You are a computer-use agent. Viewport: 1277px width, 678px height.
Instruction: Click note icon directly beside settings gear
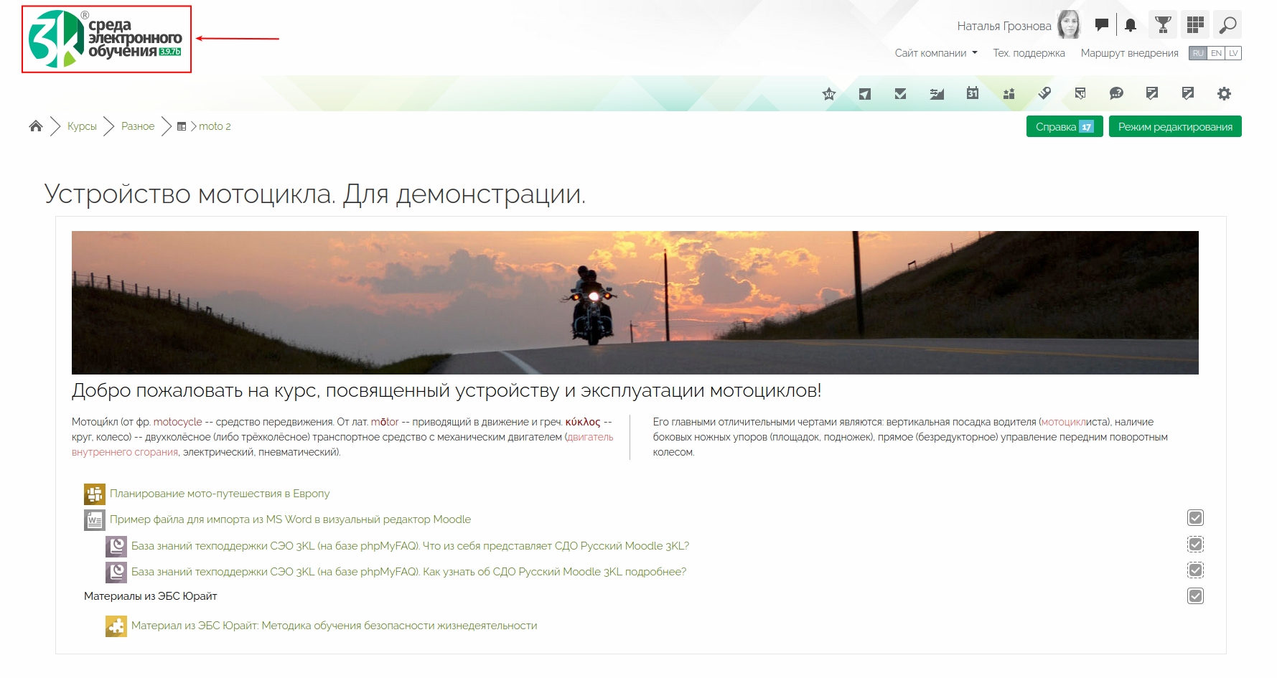click(x=1188, y=93)
